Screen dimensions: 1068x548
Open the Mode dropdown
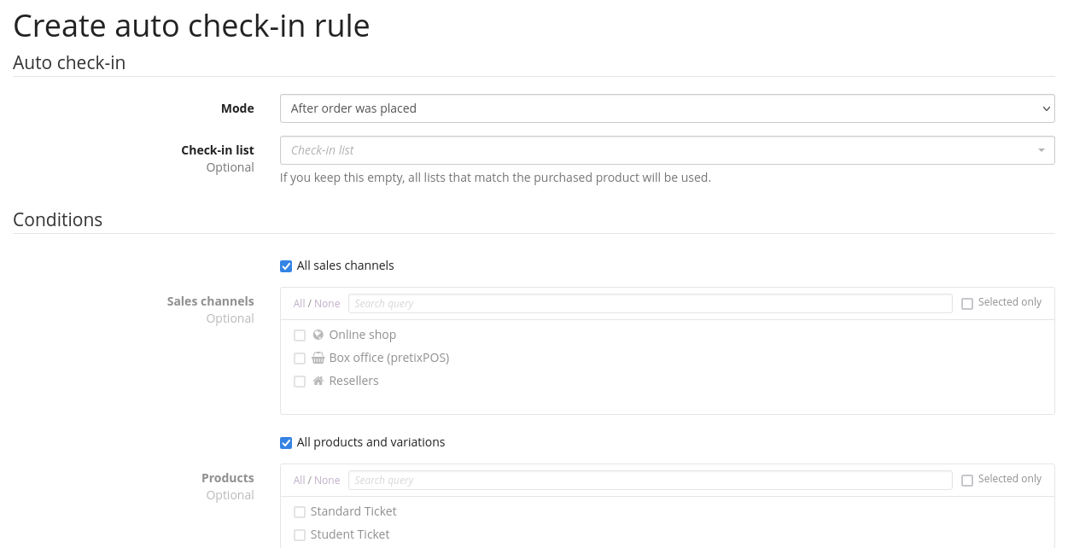coord(667,108)
